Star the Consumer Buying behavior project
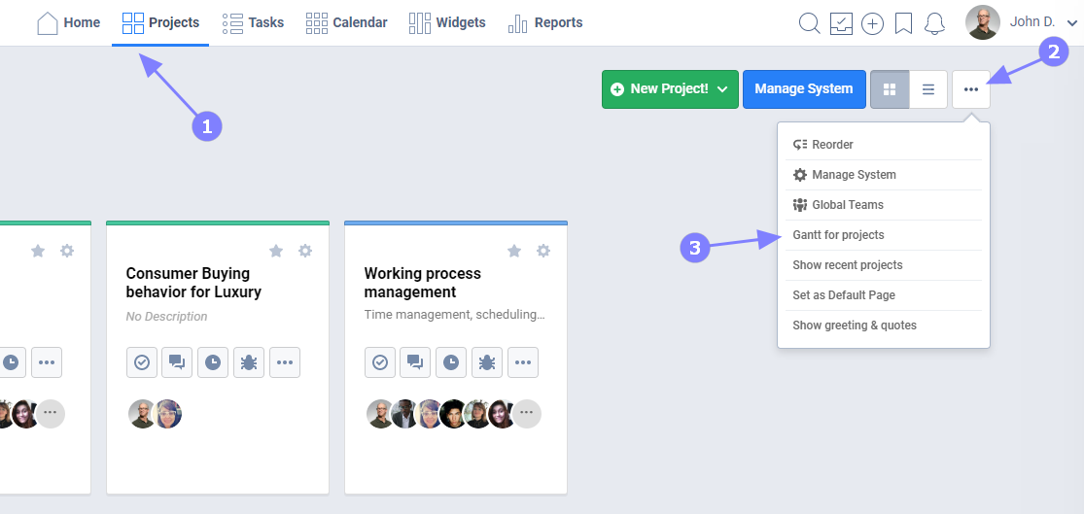 [x=276, y=251]
